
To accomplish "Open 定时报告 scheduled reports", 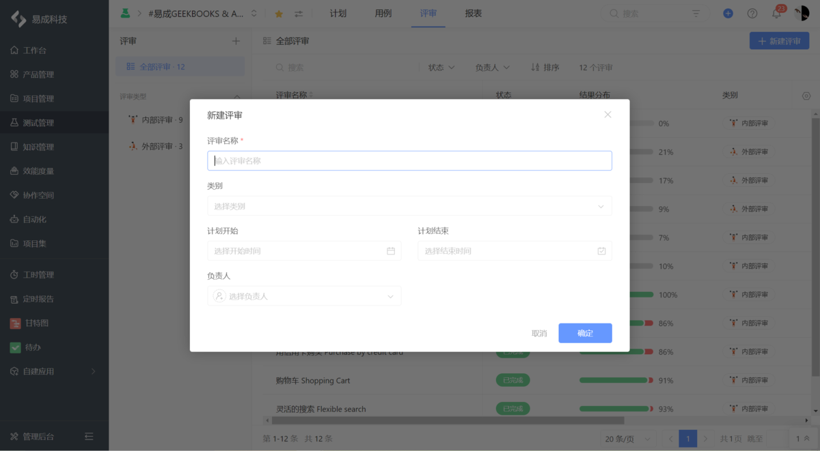I will [31, 299].
